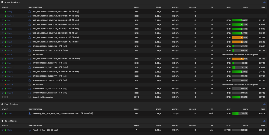Open the Disk 18 settings link
This screenshot has height=135, width=269.
[x=10, y=93]
